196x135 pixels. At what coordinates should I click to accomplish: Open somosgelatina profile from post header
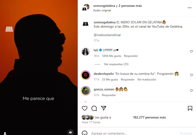(x=104, y=6)
